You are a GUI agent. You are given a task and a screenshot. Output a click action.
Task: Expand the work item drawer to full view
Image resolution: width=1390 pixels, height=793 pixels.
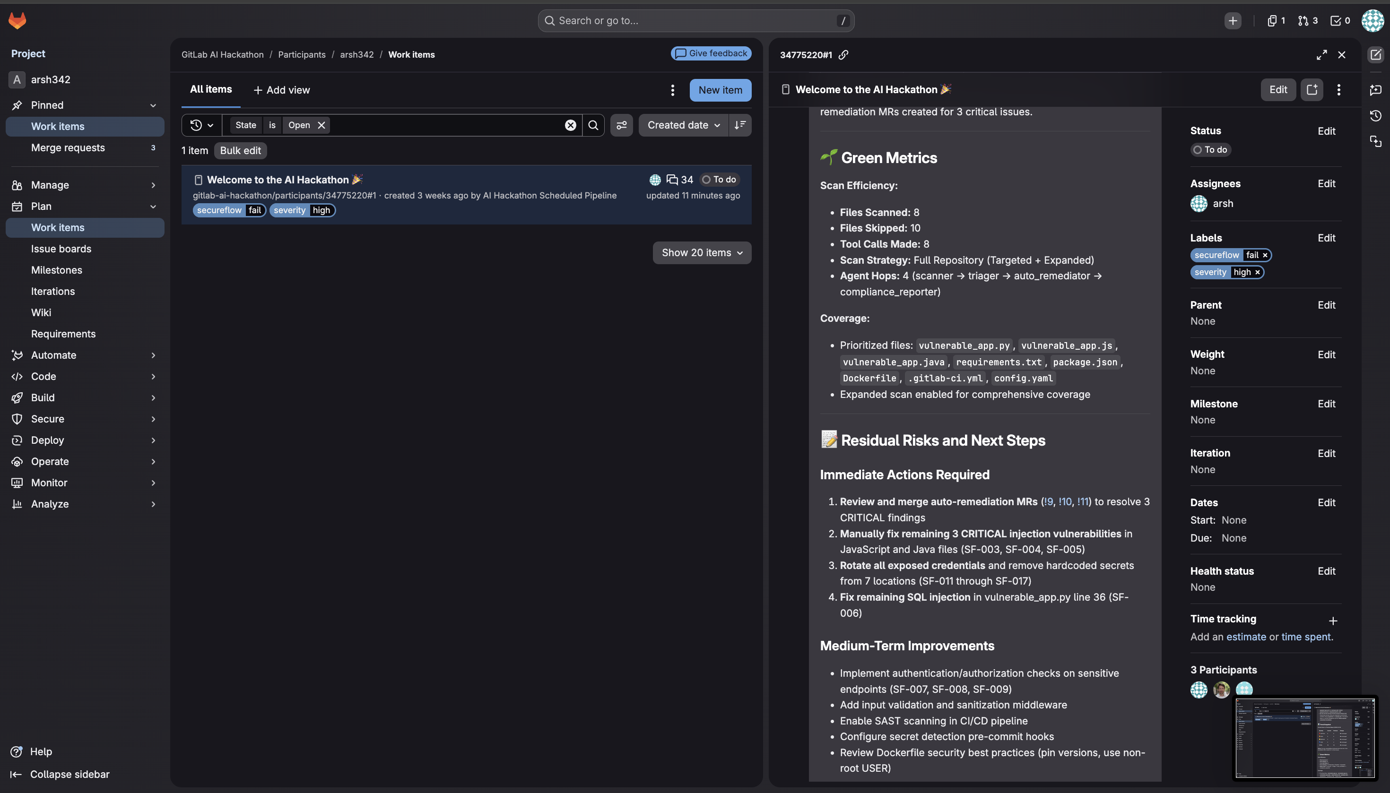[1321, 55]
